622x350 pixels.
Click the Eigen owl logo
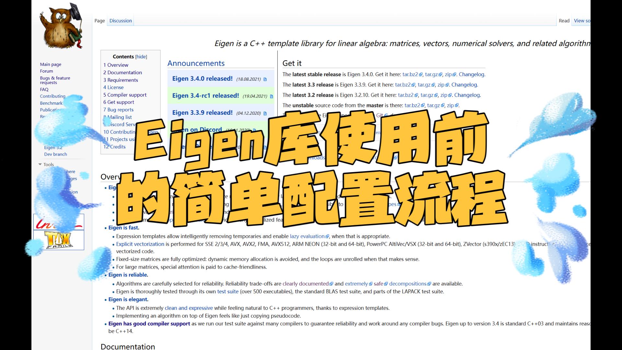point(61,25)
